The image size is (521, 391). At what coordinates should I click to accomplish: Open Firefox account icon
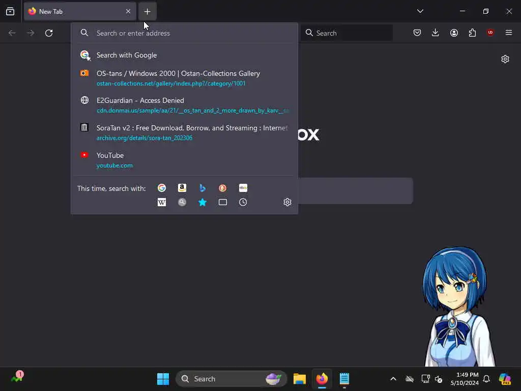pyautogui.click(x=454, y=33)
